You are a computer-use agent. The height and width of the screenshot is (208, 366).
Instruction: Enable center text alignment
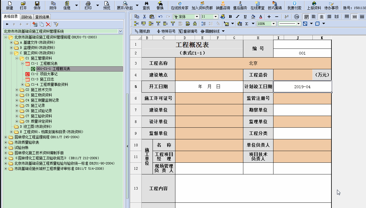pyautogui.click(x=321, y=17)
